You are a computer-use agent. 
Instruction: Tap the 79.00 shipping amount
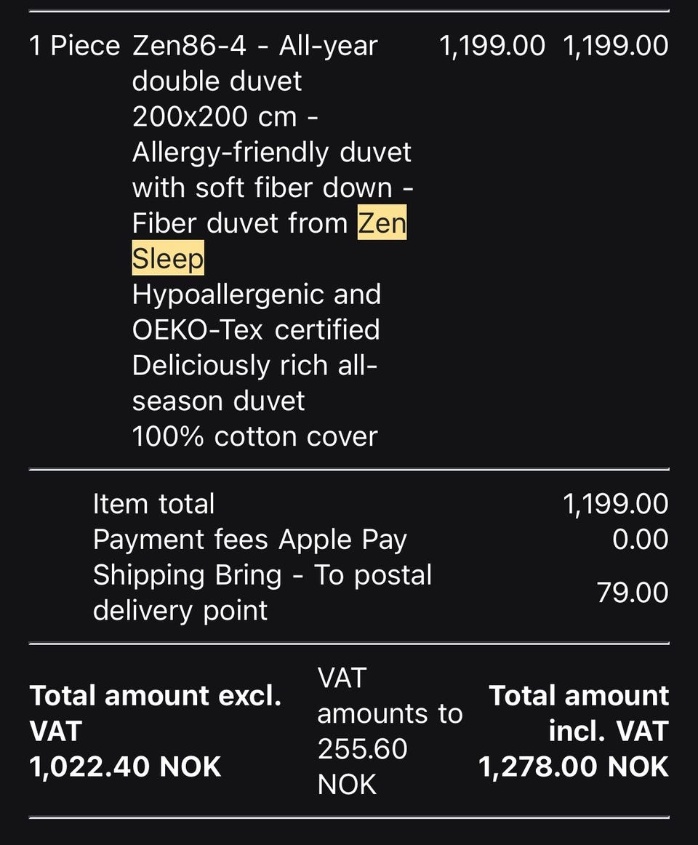pos(633,593)
